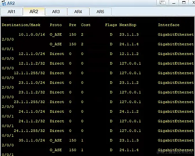The width and height of the screenshot is (195, 156).
Task: Open the AR5 tab
Action: 100,12
